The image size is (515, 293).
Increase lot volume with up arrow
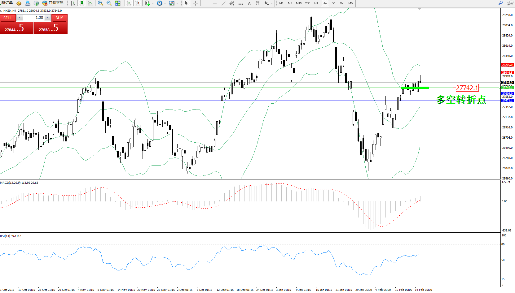[47, 18]
